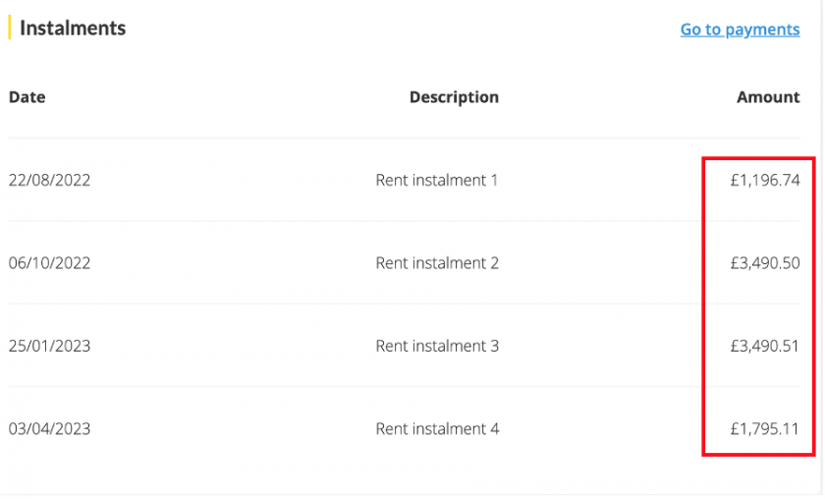Click the £3,490.50 amount
The height and width of the screenshot is (499, 825).
[764, 263]
